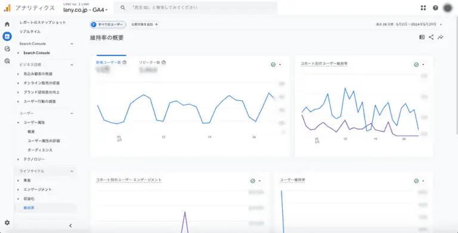
Task: Expand 集客 item
Action: [18, 180]
